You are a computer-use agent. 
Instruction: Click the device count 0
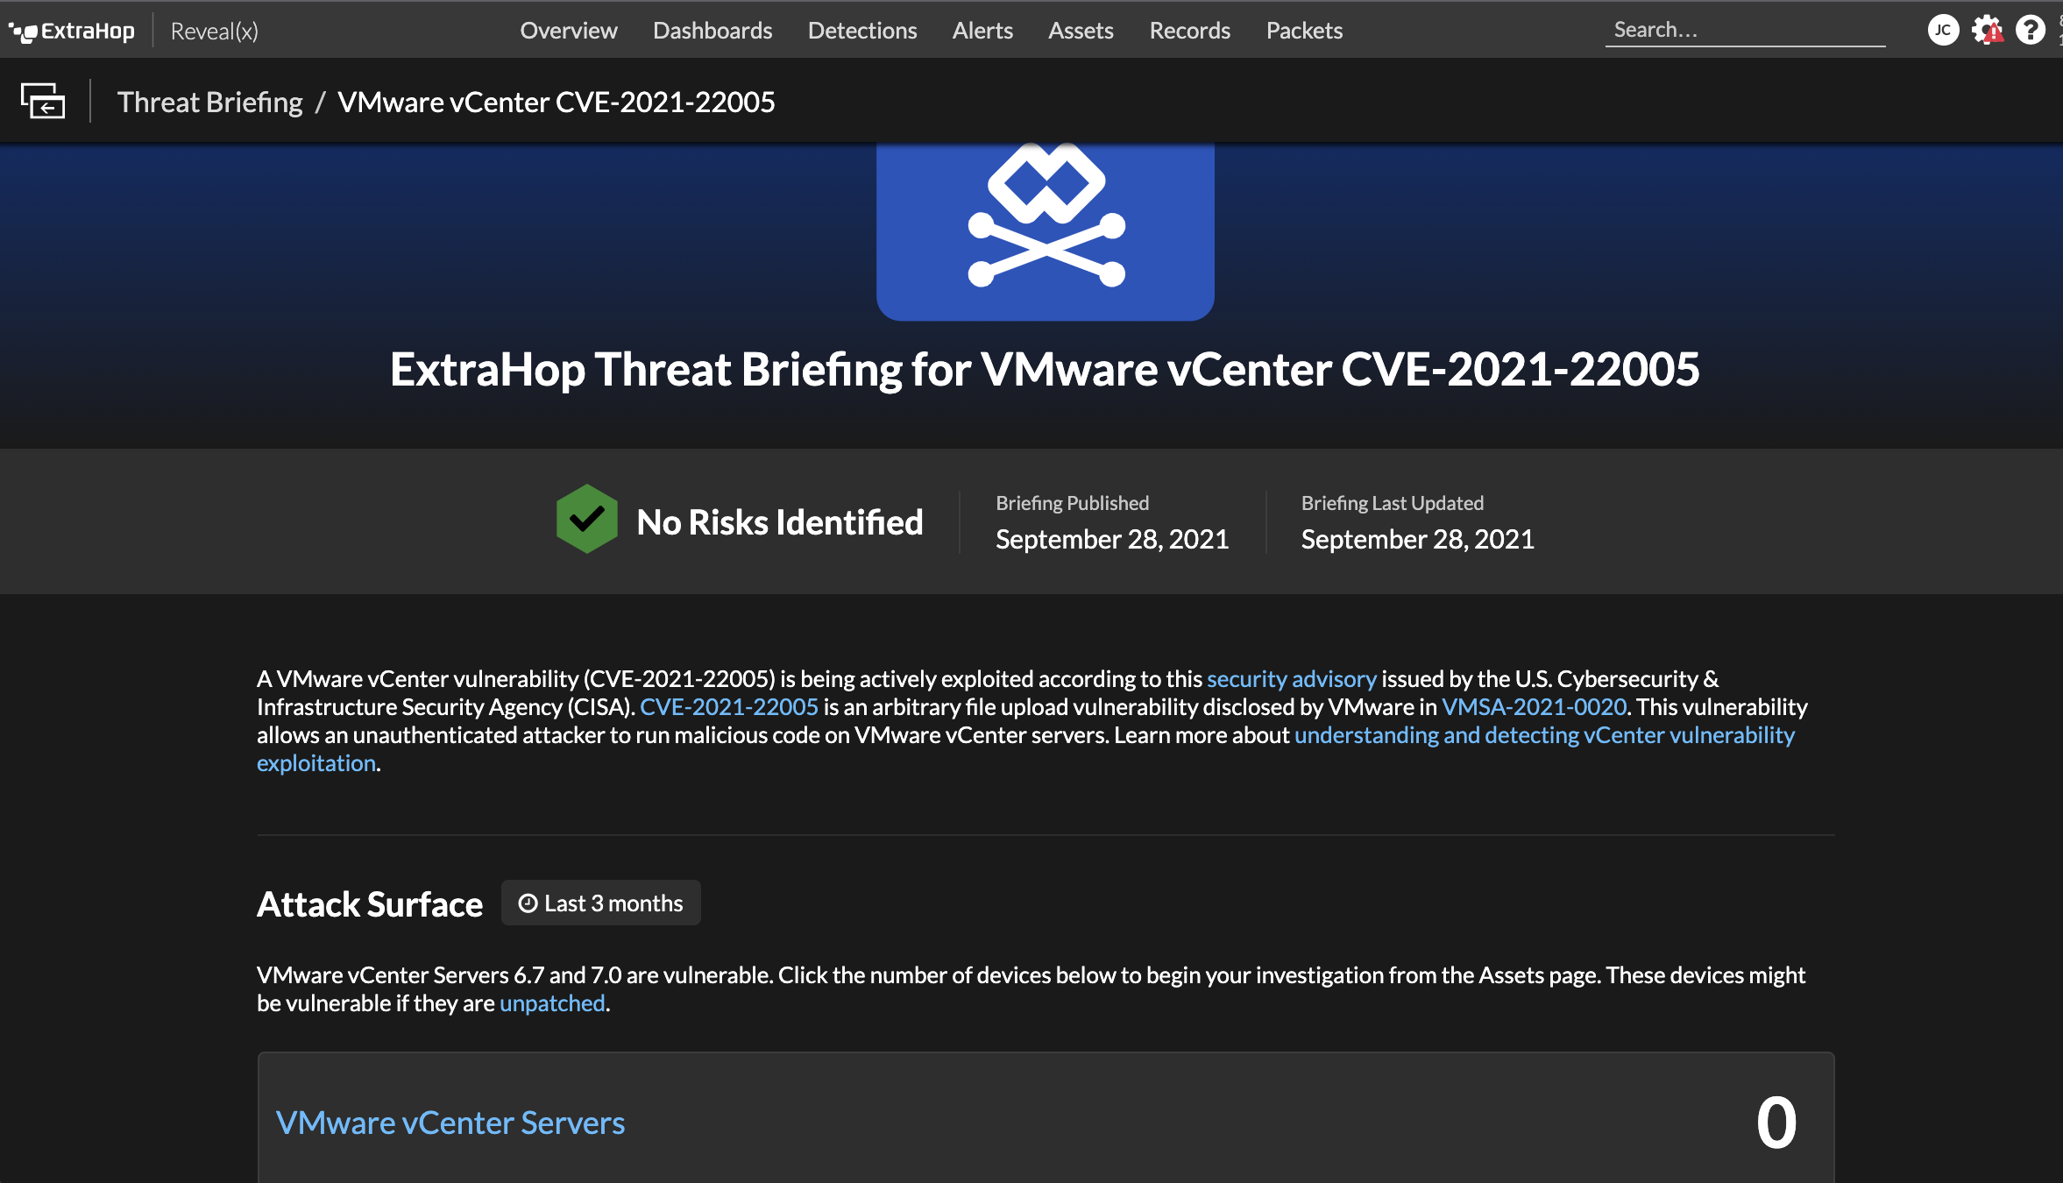point(1776,1123)
